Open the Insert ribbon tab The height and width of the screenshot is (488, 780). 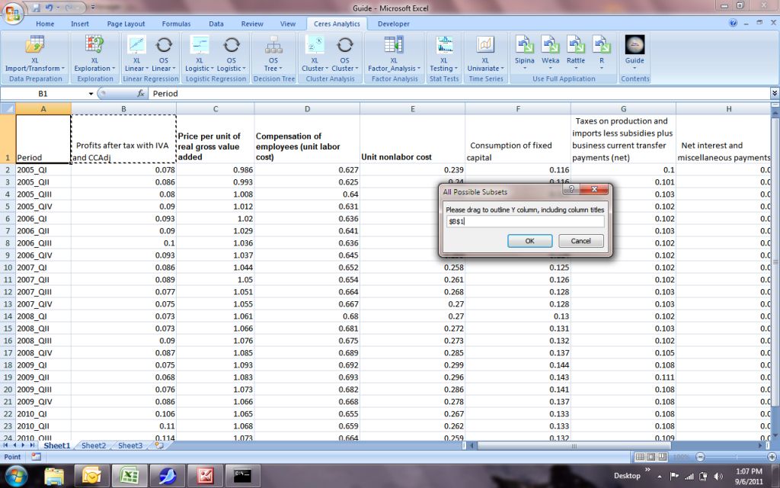(x=79, y=24)
